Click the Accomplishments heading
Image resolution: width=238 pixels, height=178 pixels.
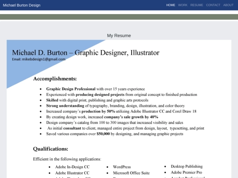[x=55, y=79]
